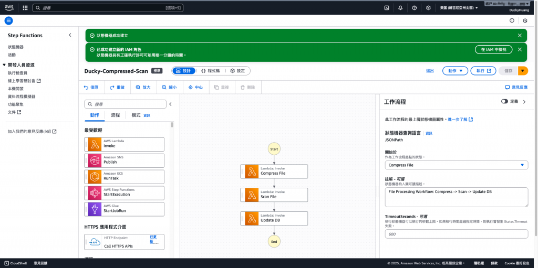Open the 動作 actions dropdown
The width and height of the screenshot is (538, 268).
click(x=456, y=71)
